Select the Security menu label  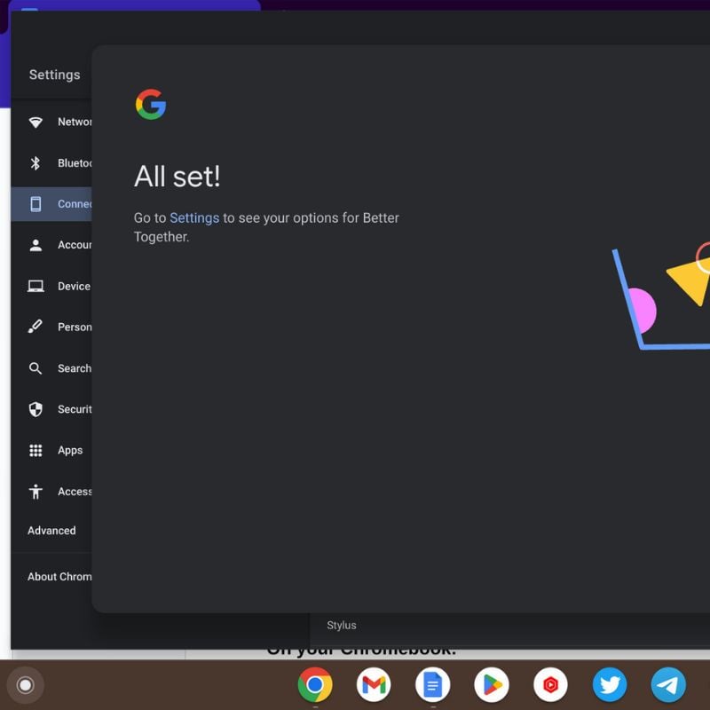[75, 409]
